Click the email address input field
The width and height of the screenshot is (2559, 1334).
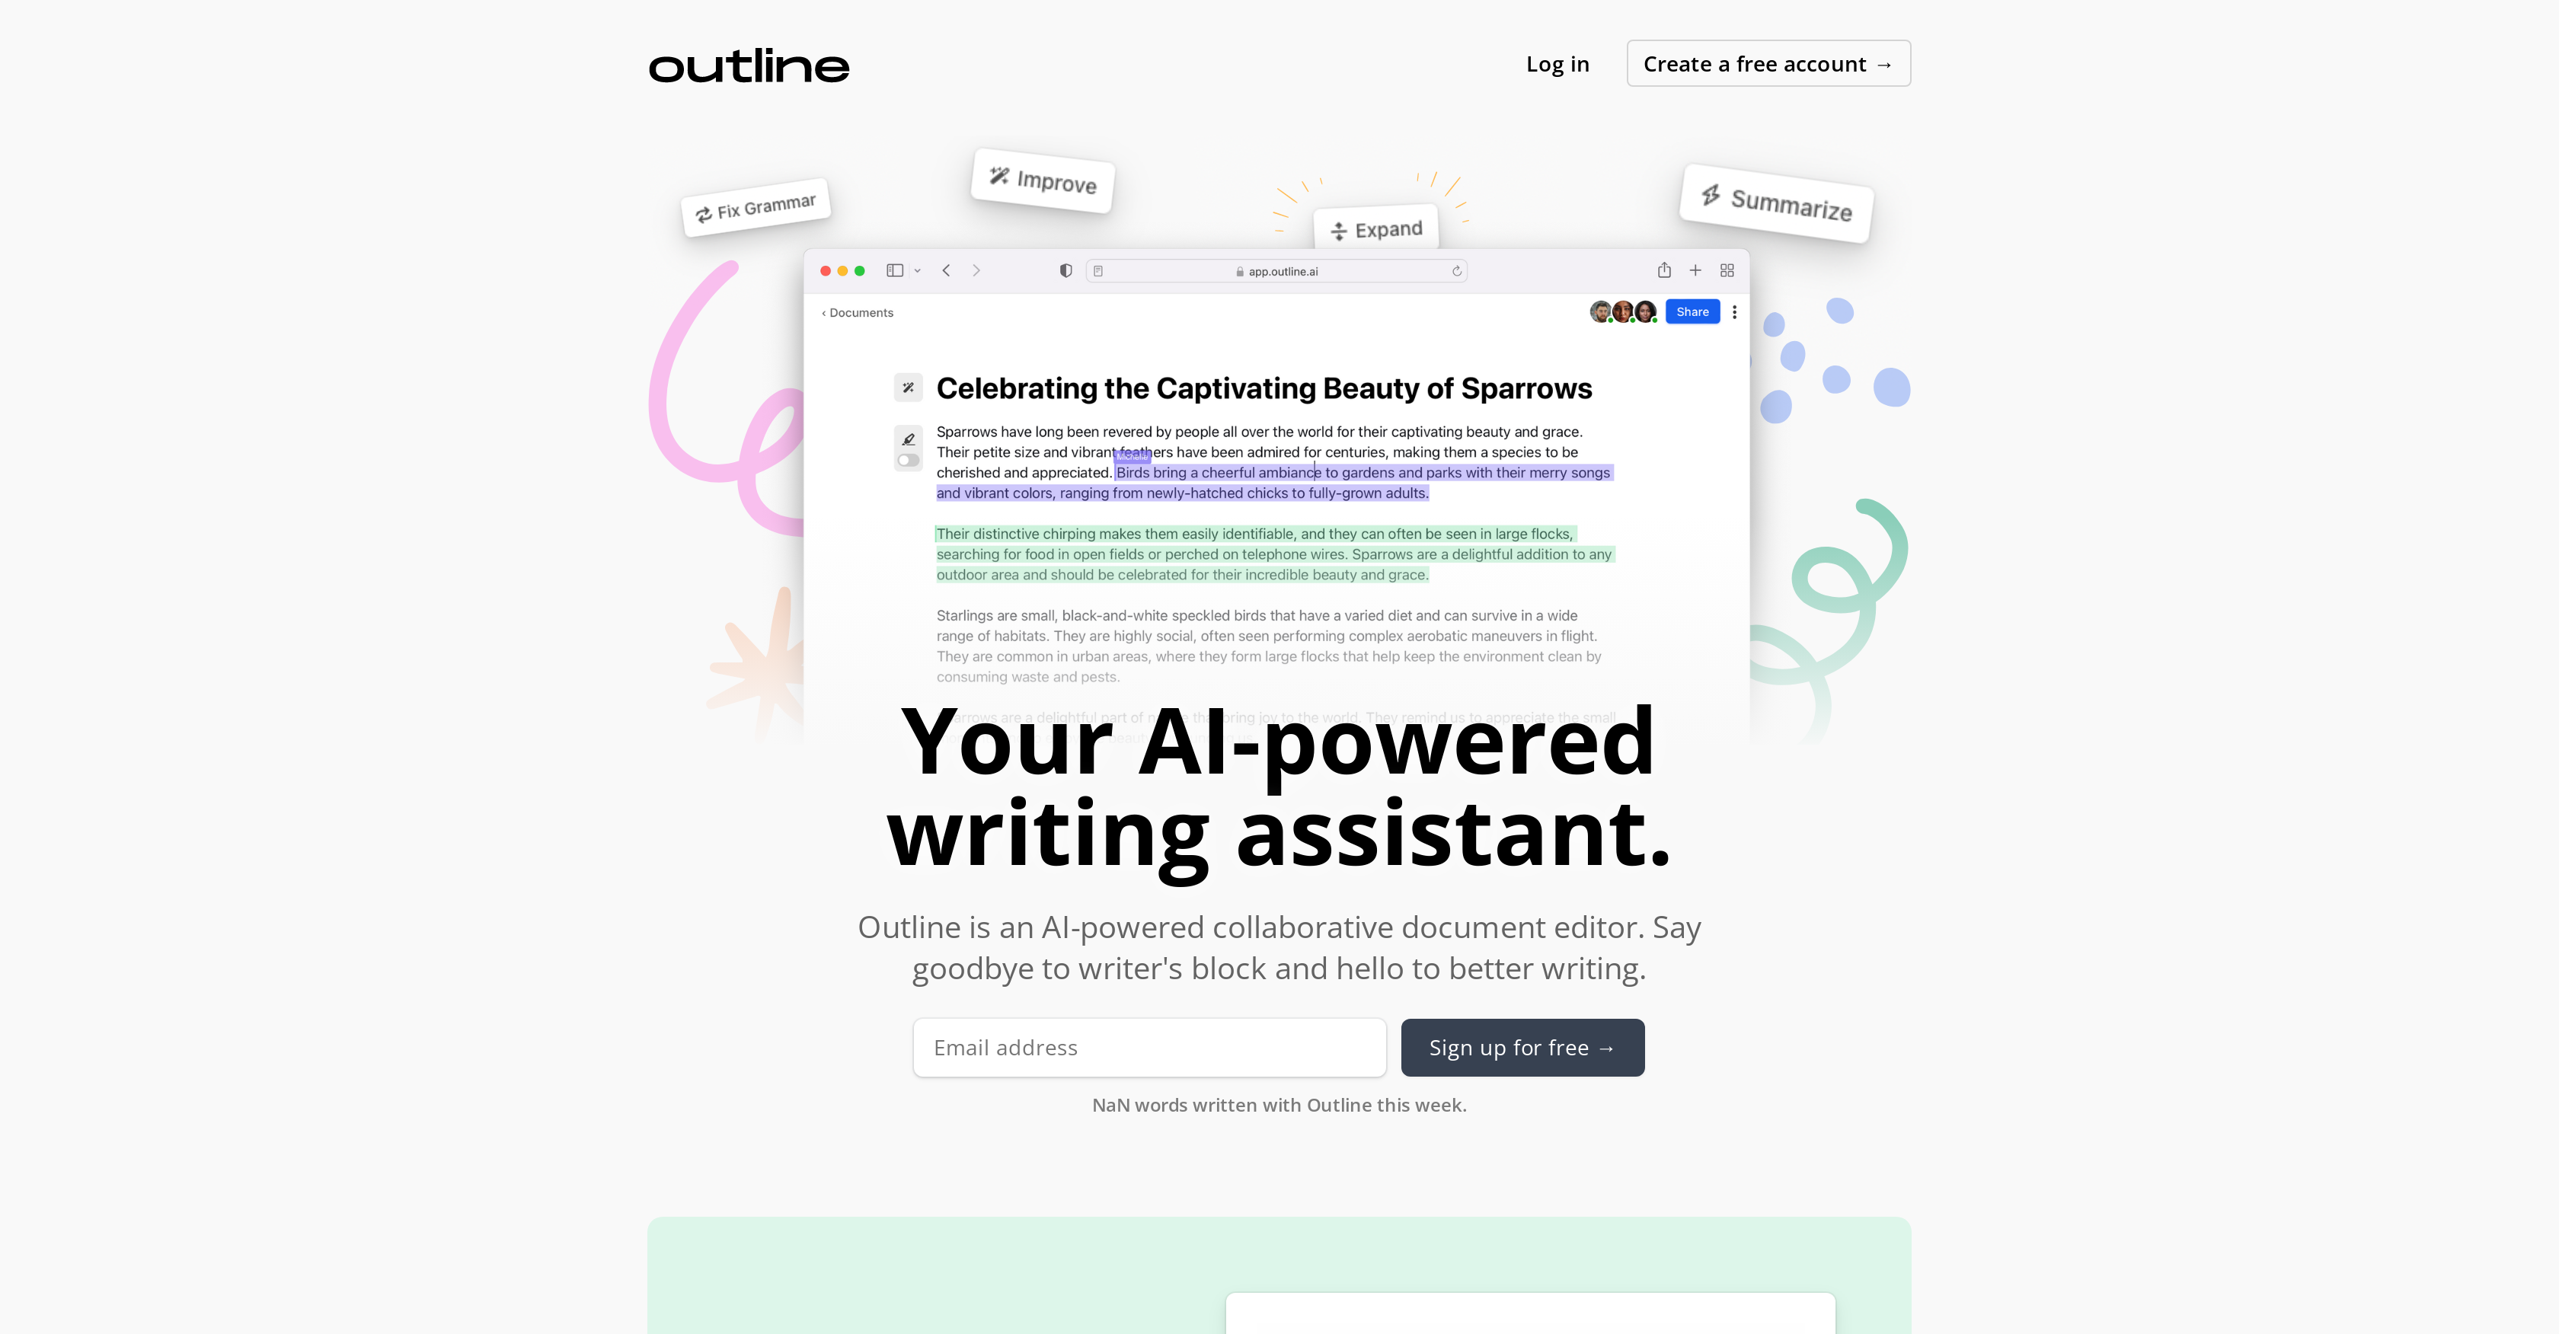[1151, 1046]
